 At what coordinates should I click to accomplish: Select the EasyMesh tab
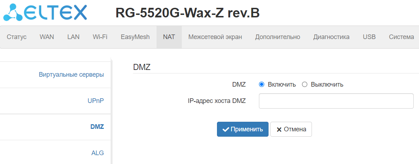135,37
